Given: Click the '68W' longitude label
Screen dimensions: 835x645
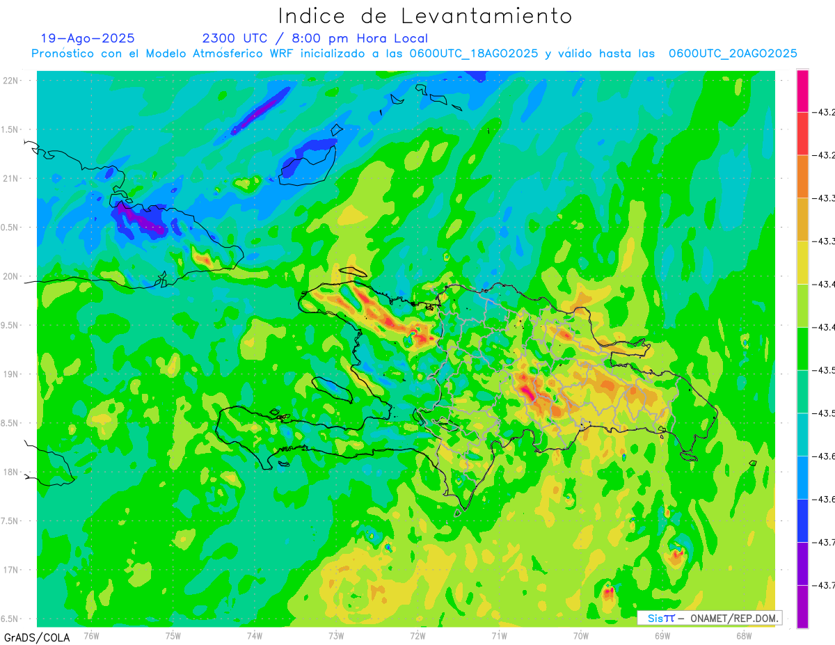Looking at the screenshot, I should pos(744,636).
